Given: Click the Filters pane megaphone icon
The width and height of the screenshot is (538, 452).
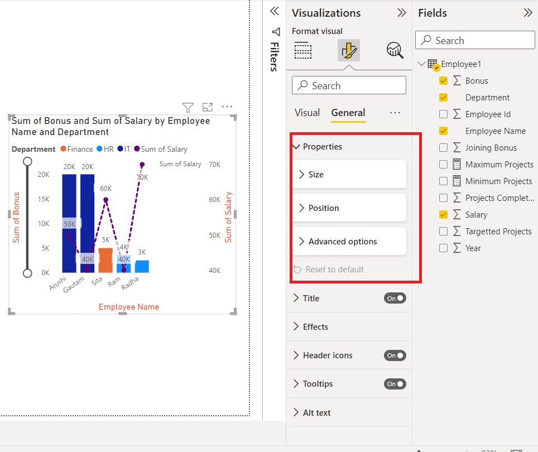Looking at the screenshot, I should click(276, 32).
